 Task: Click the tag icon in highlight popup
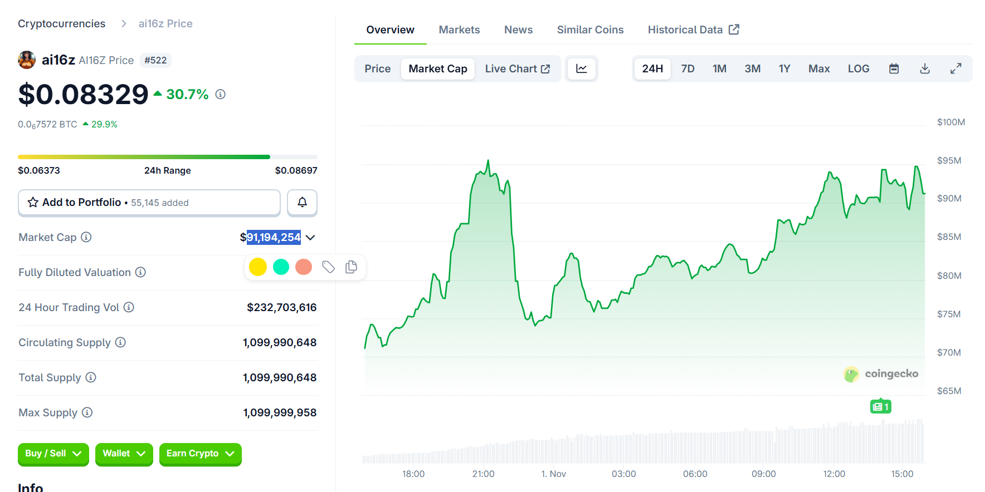pyautogui.click(x=328, y=267)
